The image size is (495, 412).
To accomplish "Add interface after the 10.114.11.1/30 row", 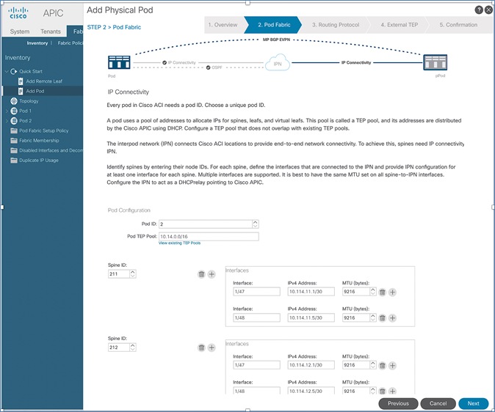I will click(x=392, y=293).
